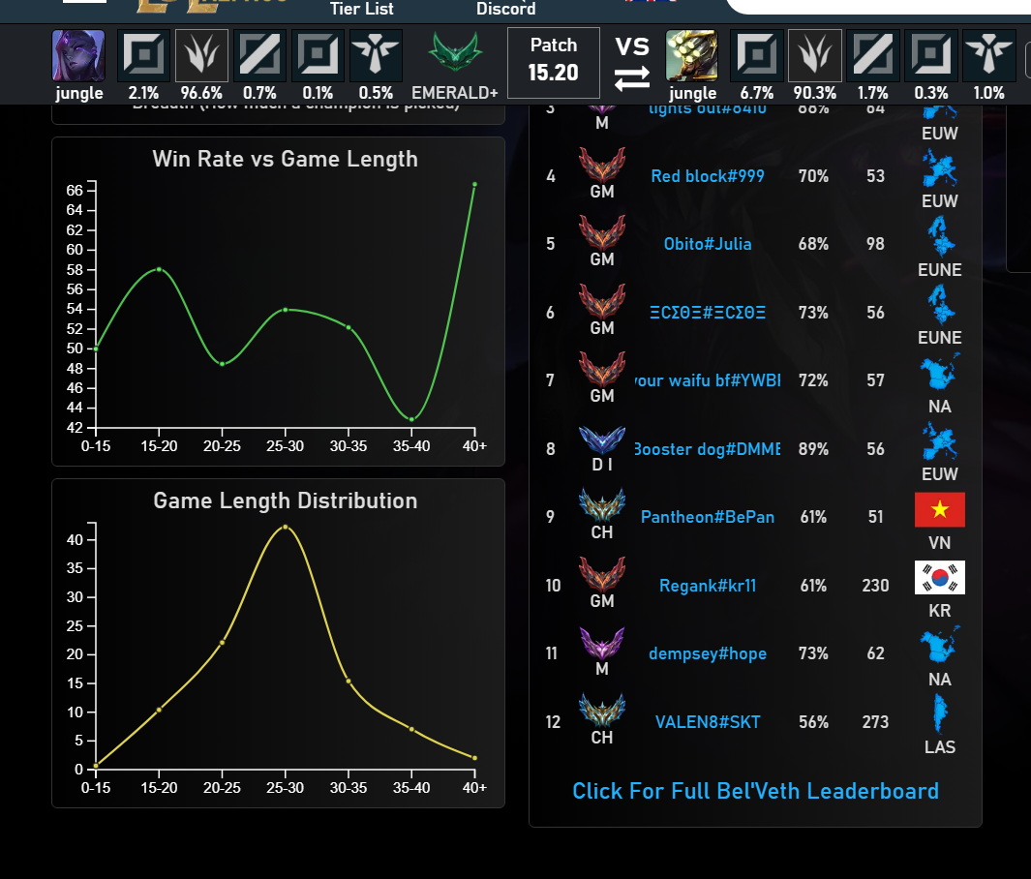Click 89% win rate in rank 8 row

click(813, 449)
